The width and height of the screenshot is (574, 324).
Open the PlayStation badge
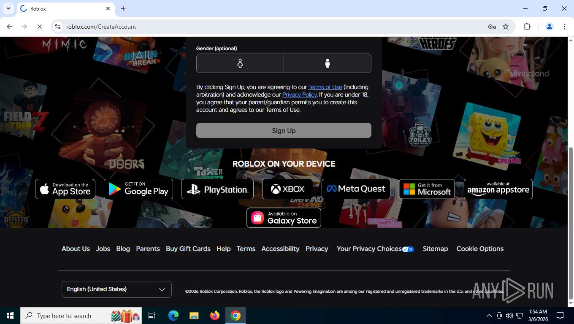tap(217, 189)
